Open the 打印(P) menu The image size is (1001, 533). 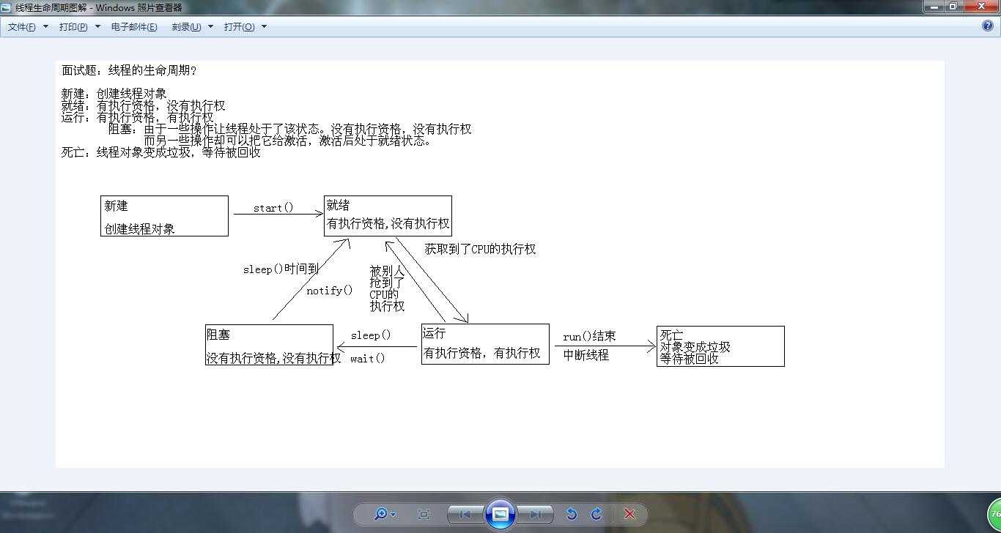tap(79, 27)
